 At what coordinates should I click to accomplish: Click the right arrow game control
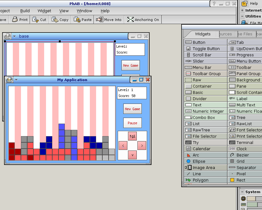[142, 146]
